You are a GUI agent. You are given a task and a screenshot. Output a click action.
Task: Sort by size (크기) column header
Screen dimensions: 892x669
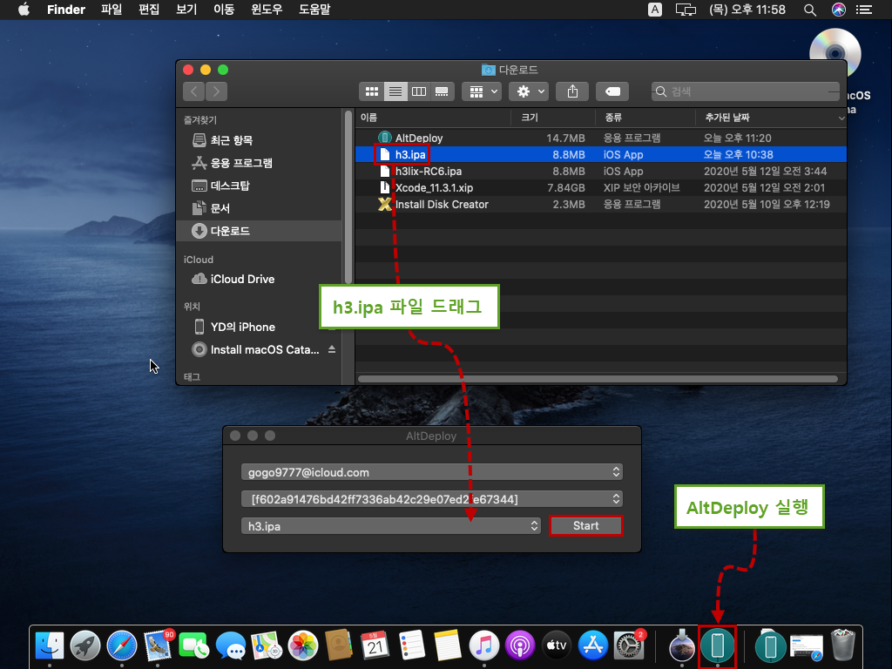(553, 118)
